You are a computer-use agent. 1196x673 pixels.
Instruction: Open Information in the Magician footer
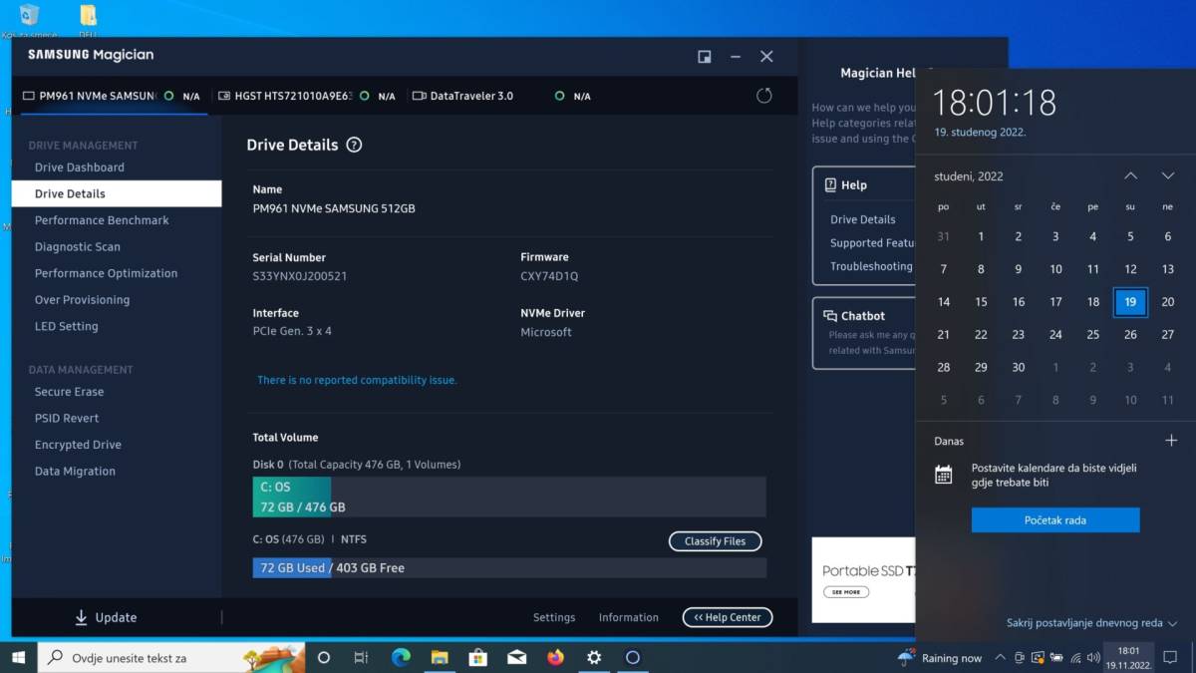[629, 617]
